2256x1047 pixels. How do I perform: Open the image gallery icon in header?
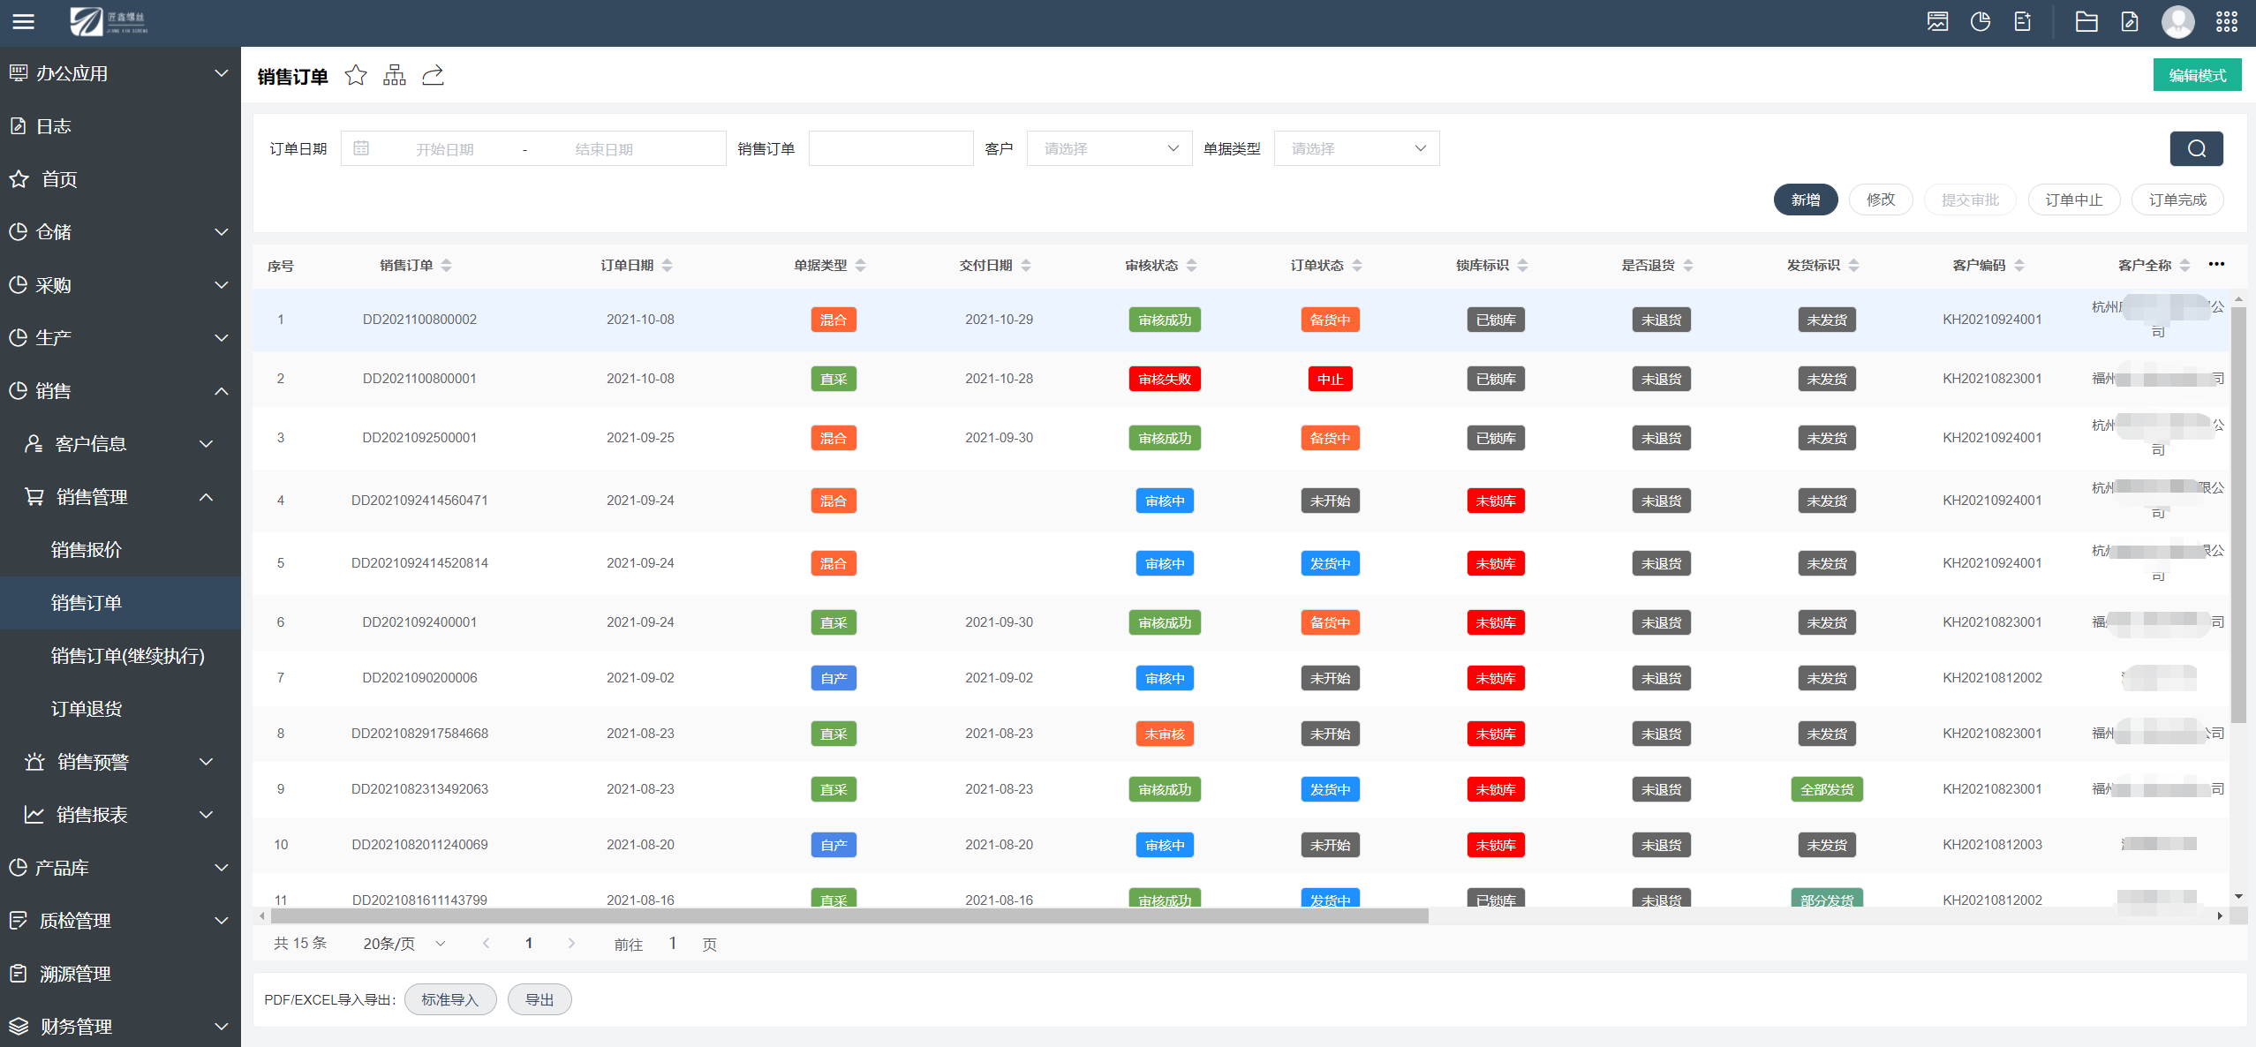coord(1937,21)
